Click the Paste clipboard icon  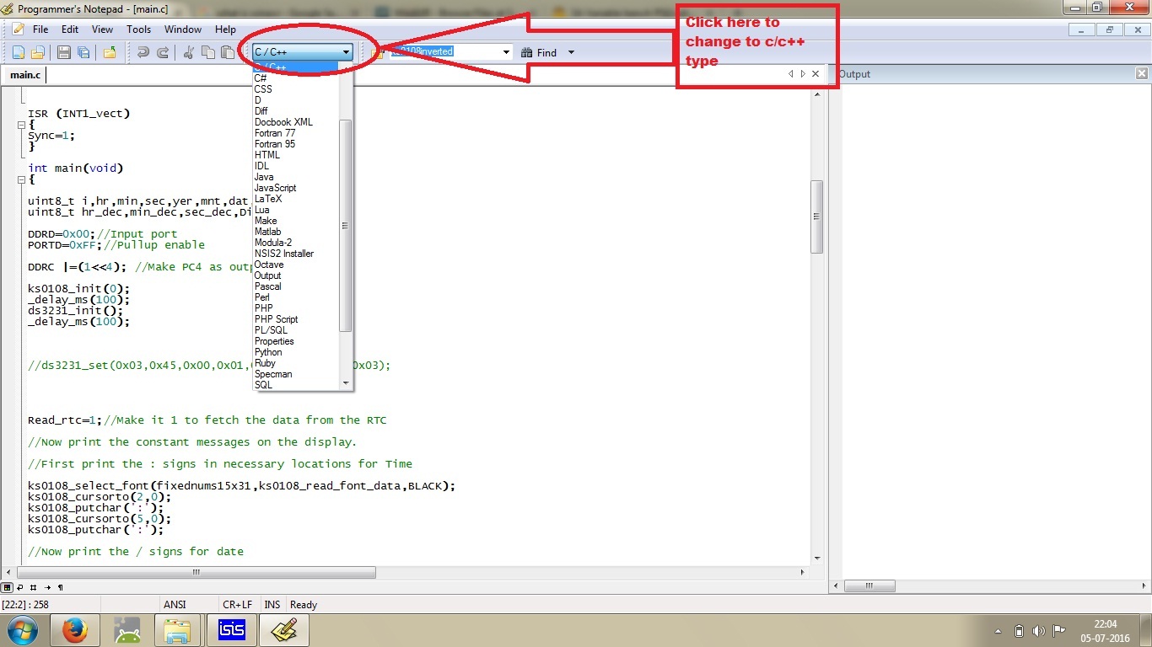tap(227, 52)
